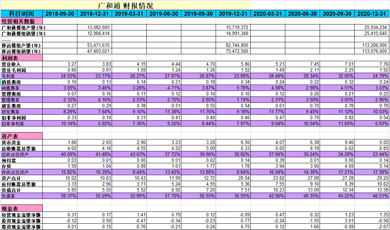Click the 毛利率 row label
This screenshot has width=390, height=230.
tap(22, 76)
